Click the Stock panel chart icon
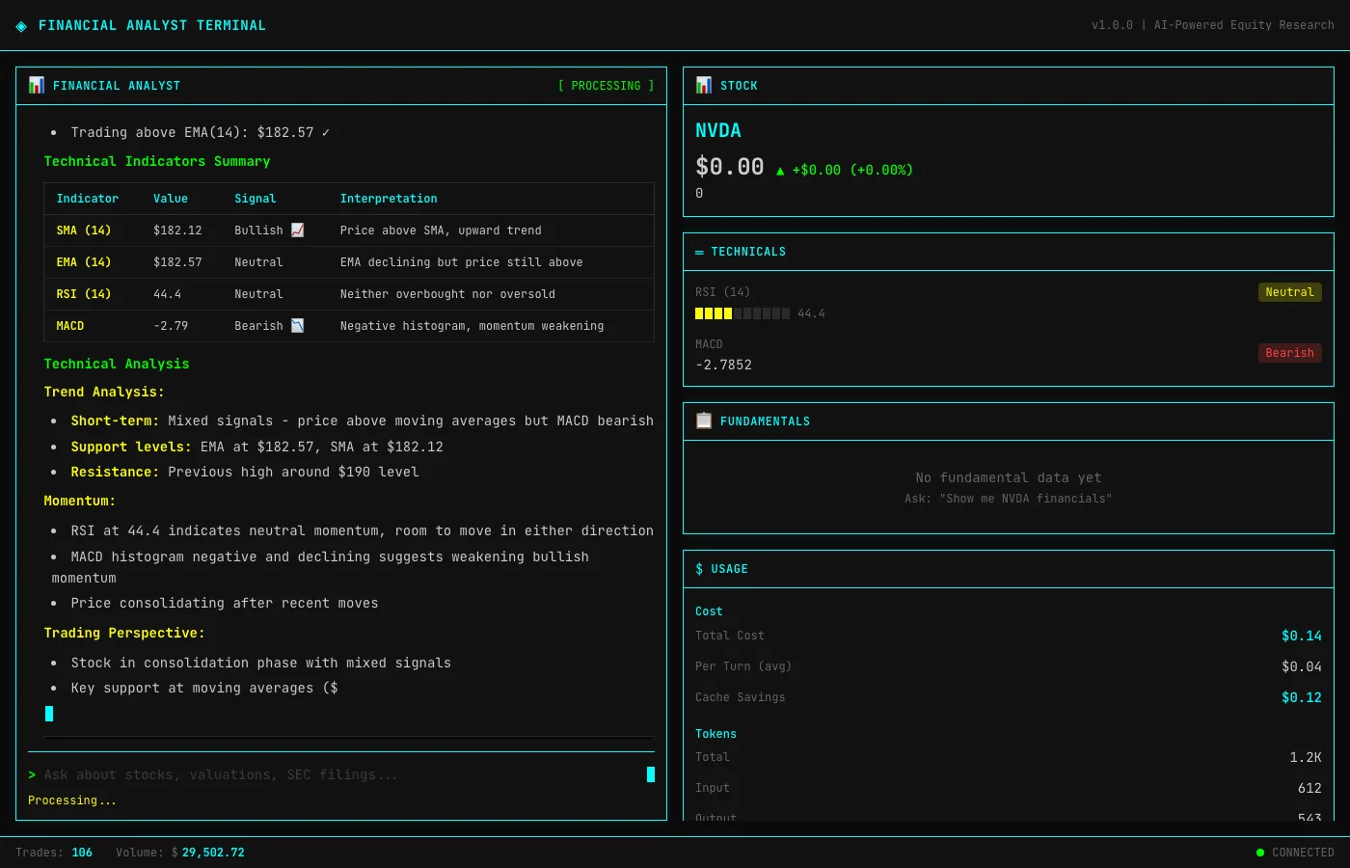This screenshot has width=1350, height=868. coord(704,85)
